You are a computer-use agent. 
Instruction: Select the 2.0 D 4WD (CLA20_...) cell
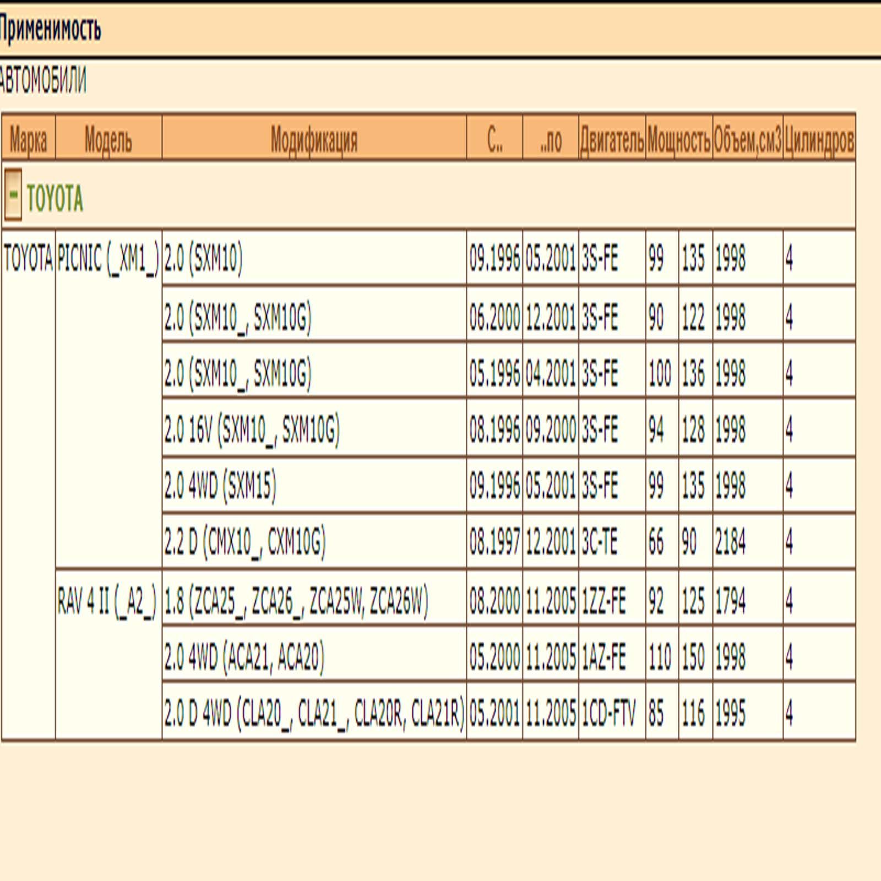(x=314, y=712)
